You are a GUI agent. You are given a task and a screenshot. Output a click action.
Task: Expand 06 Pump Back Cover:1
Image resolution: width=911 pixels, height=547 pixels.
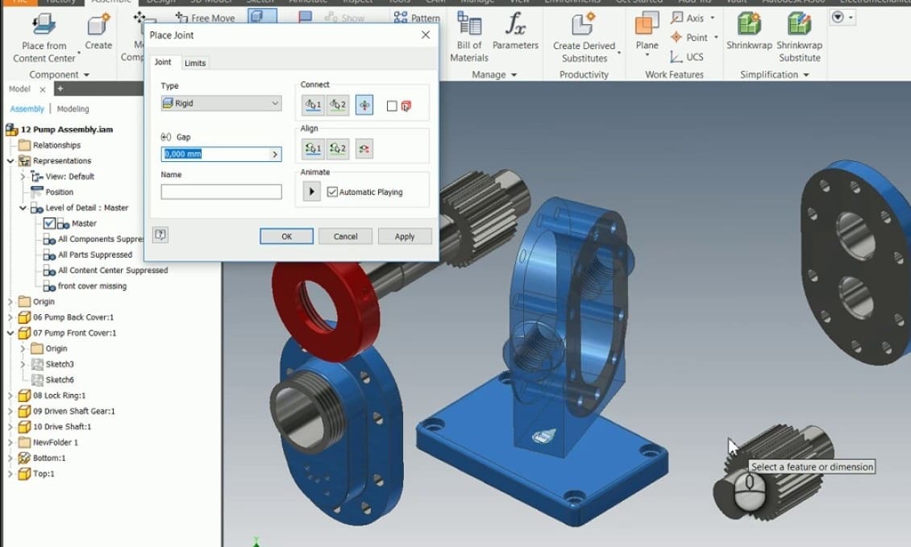[x=10, y=317]
